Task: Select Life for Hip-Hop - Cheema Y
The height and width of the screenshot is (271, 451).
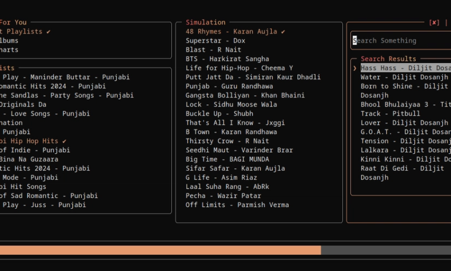Action: coord(239,68)
